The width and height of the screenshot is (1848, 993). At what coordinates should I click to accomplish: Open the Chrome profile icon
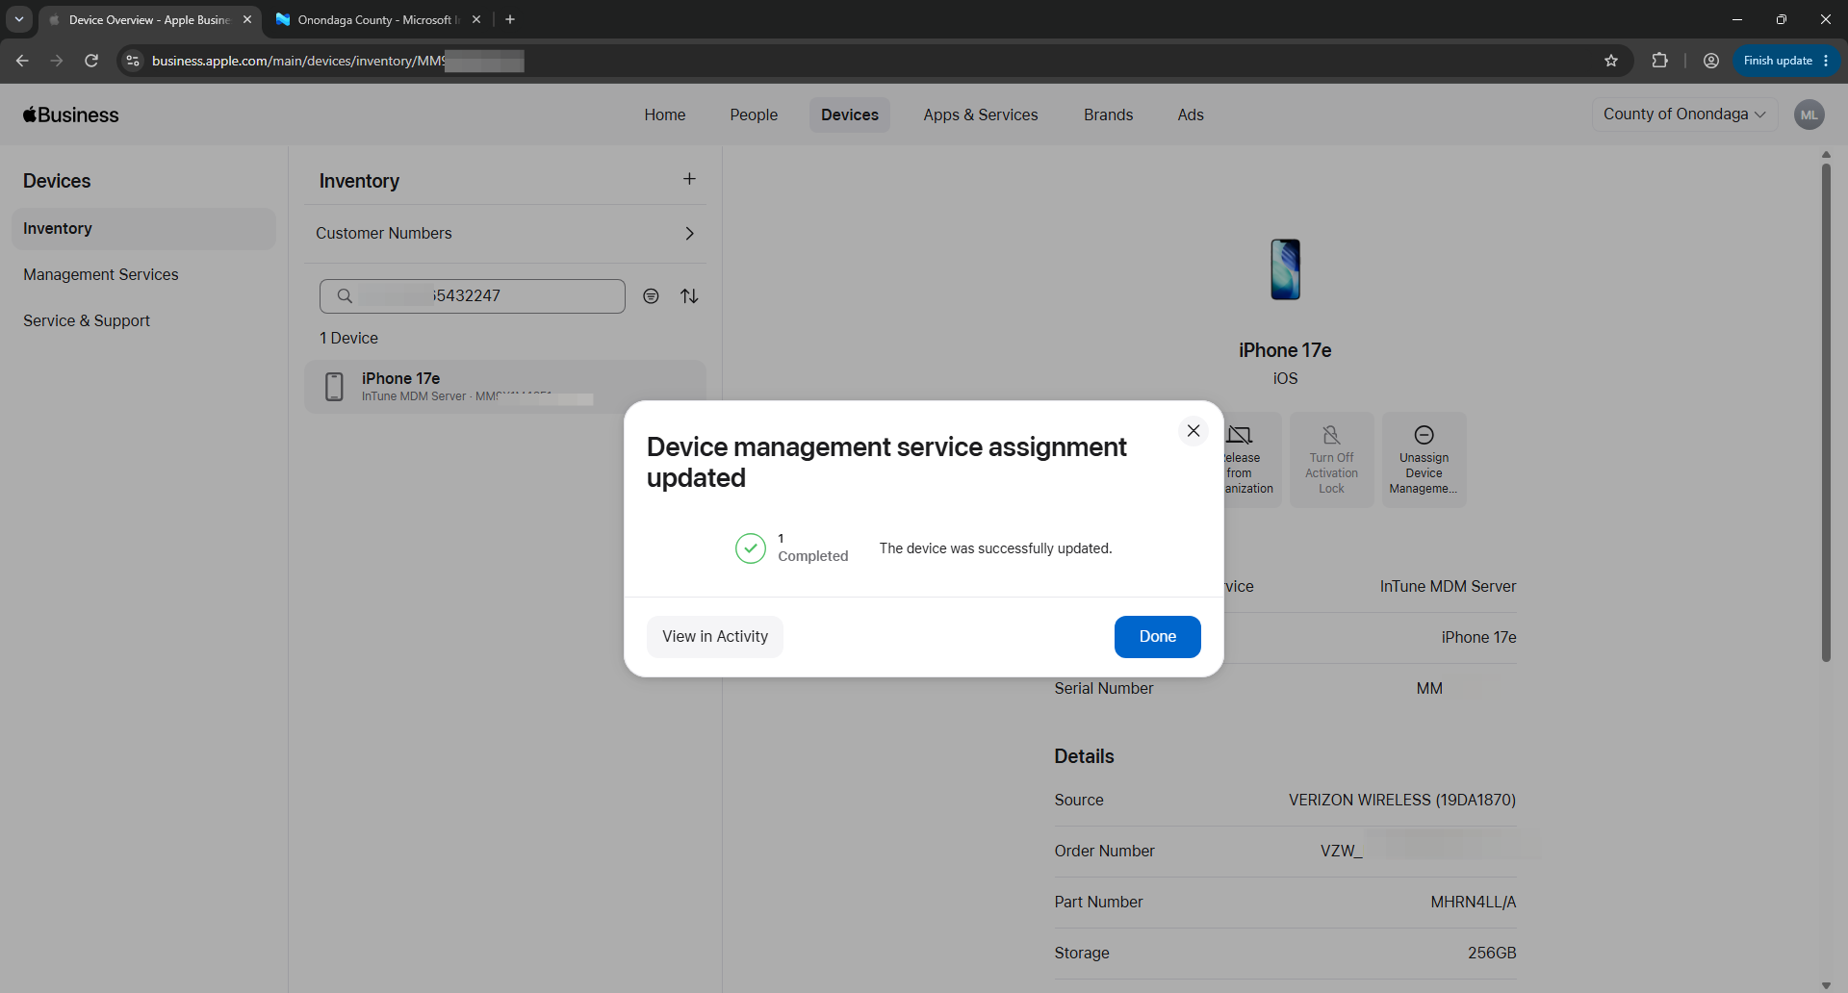coord(1710,61)
